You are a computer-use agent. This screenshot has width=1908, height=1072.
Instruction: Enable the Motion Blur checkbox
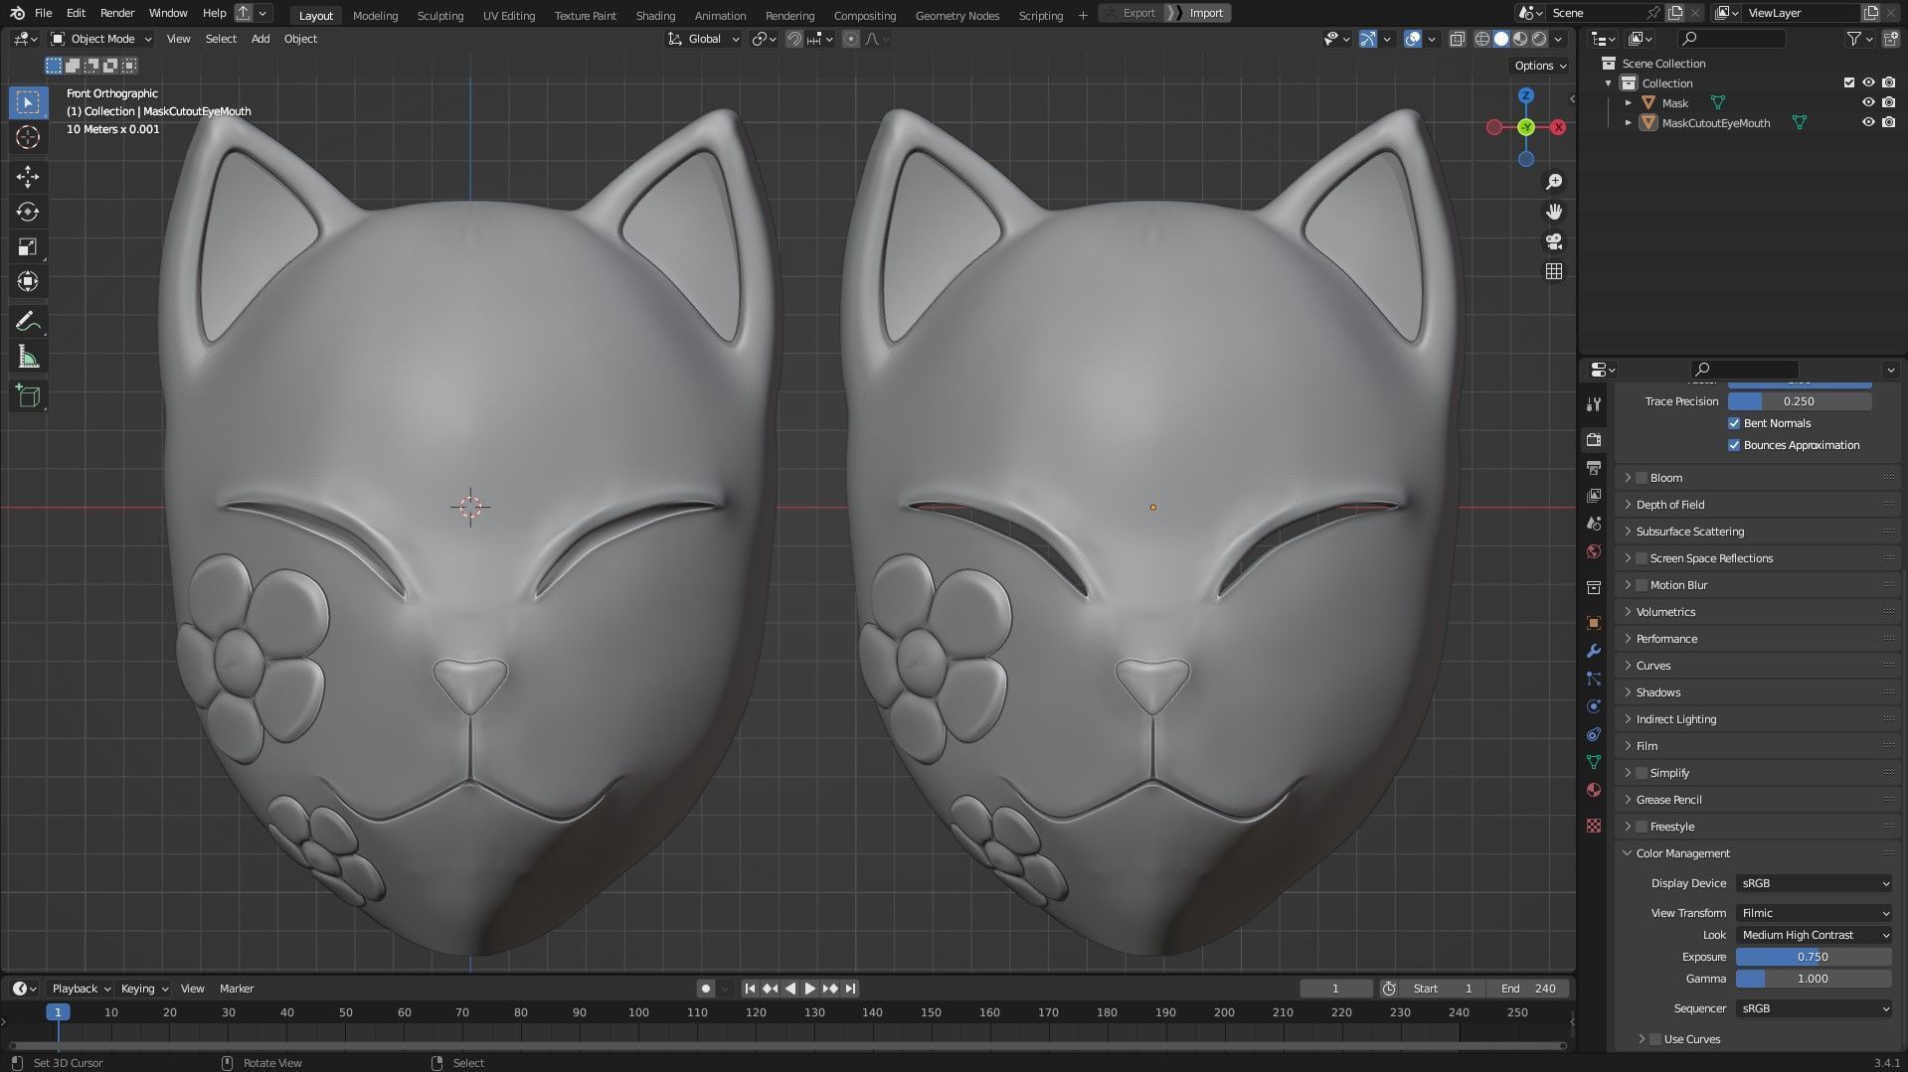click(1642, 585)
